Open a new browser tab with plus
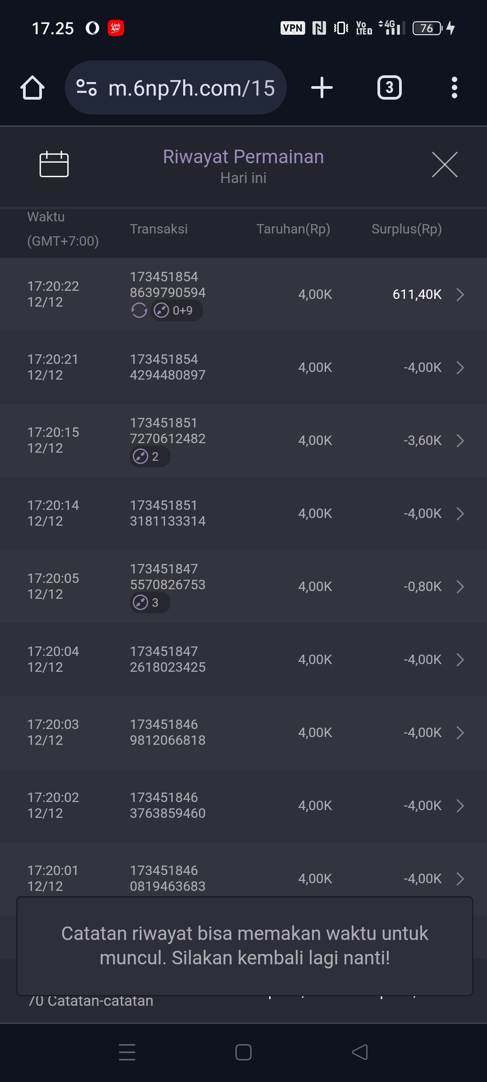The width and height of the screenshot is (487, 1082). (322, 87)
